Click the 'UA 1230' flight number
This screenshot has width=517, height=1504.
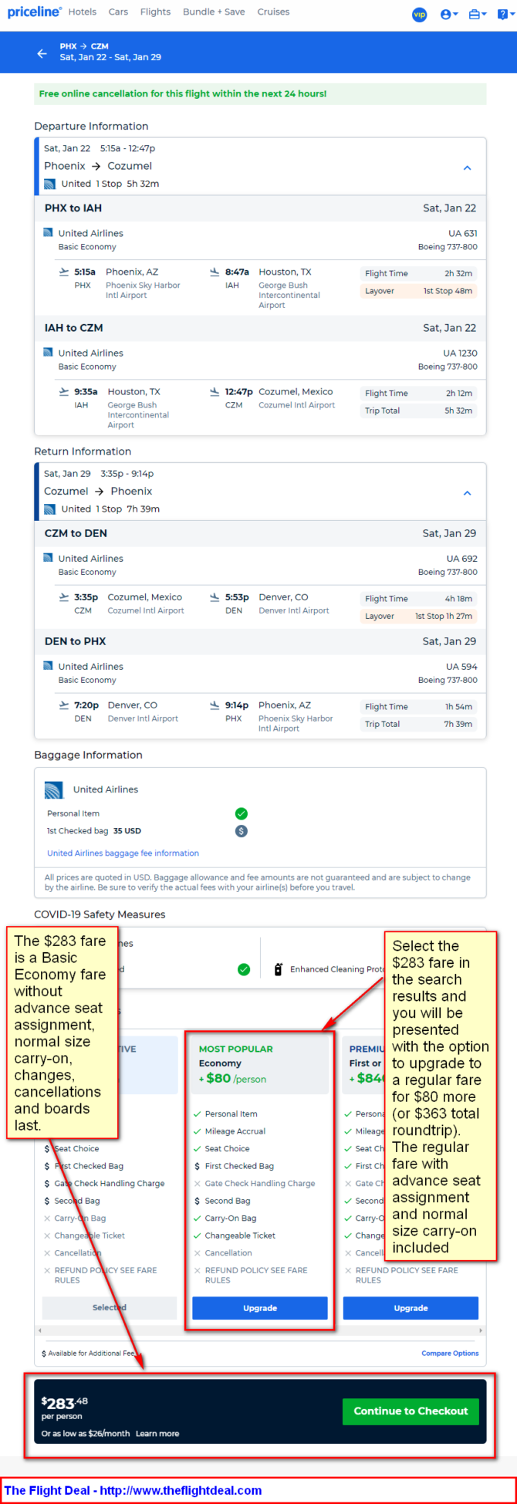coord(460,353)
